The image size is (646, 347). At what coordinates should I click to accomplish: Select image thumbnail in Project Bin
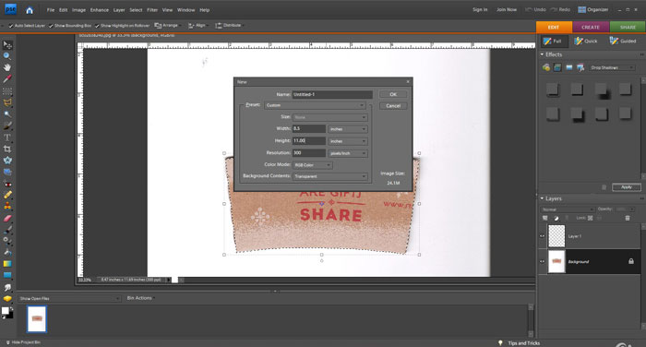[37, 319]
